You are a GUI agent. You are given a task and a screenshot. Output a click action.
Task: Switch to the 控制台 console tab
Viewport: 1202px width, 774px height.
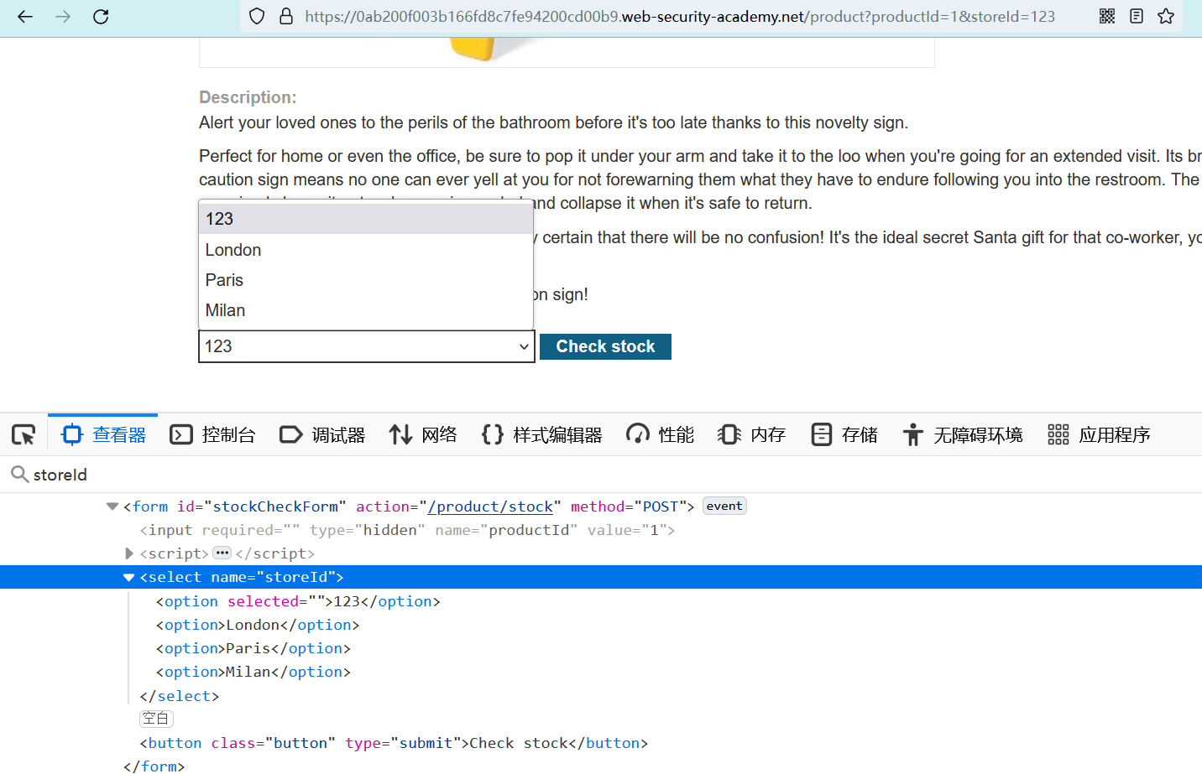click(212, 434)
